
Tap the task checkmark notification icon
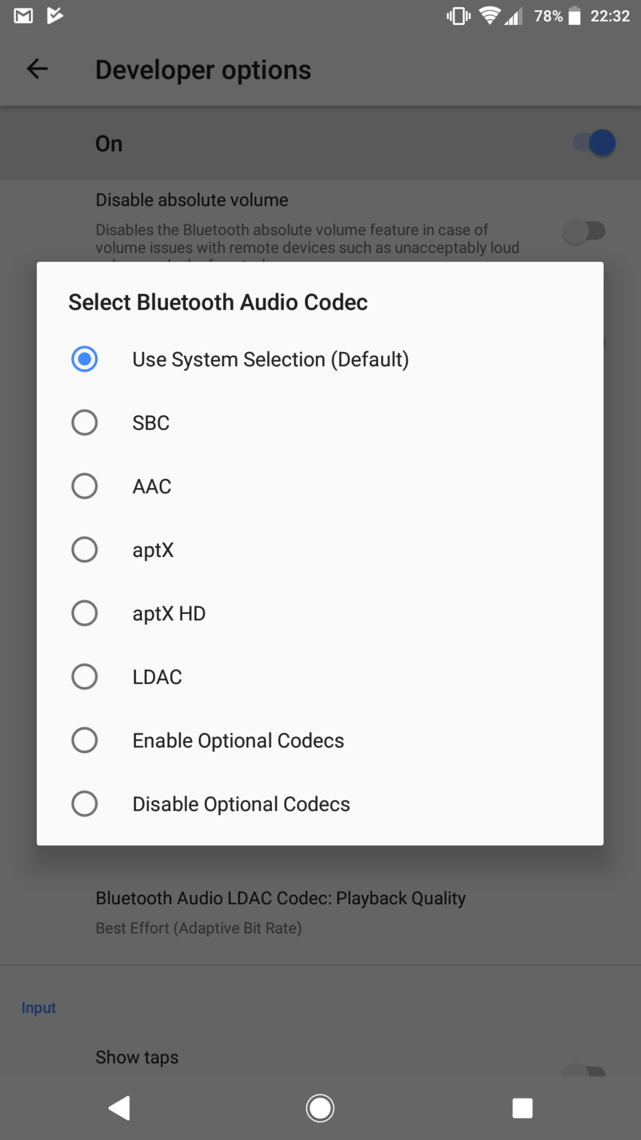point(55,16)
